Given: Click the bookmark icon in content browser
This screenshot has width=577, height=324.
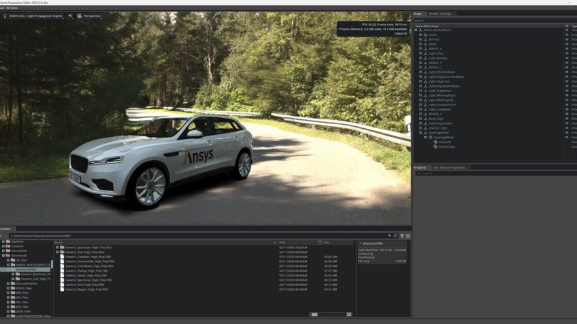Looking at the screenshot, I should (396, 236).
